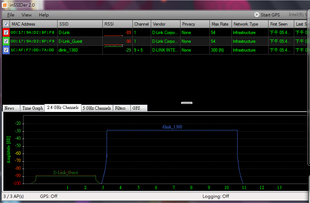Click the 3 / 3 AP(s) status entry
This screenshot has height=203, width=310.
click(14, 196)
